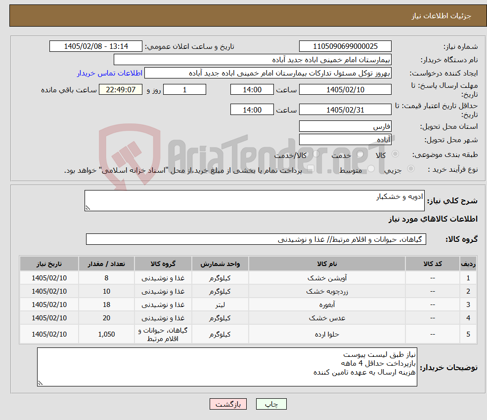Viewport: 487px width, 420px height.
Task: Click the تعداد / مقدار column header
Action: pos(106,264)
